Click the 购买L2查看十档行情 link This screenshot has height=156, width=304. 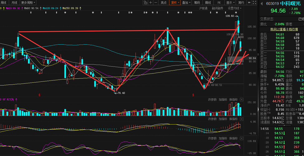click(x=284, y=29)
